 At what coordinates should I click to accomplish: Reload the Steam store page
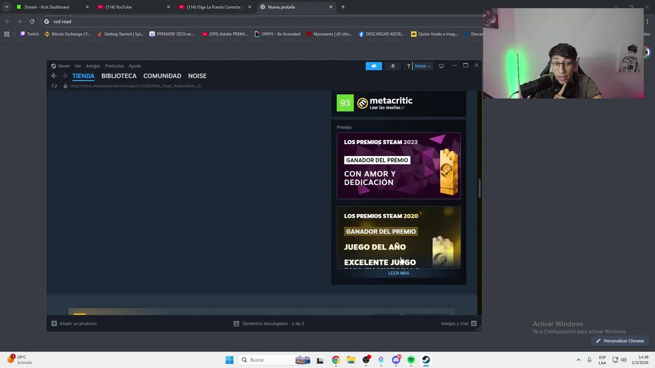[x=54, y=86]
